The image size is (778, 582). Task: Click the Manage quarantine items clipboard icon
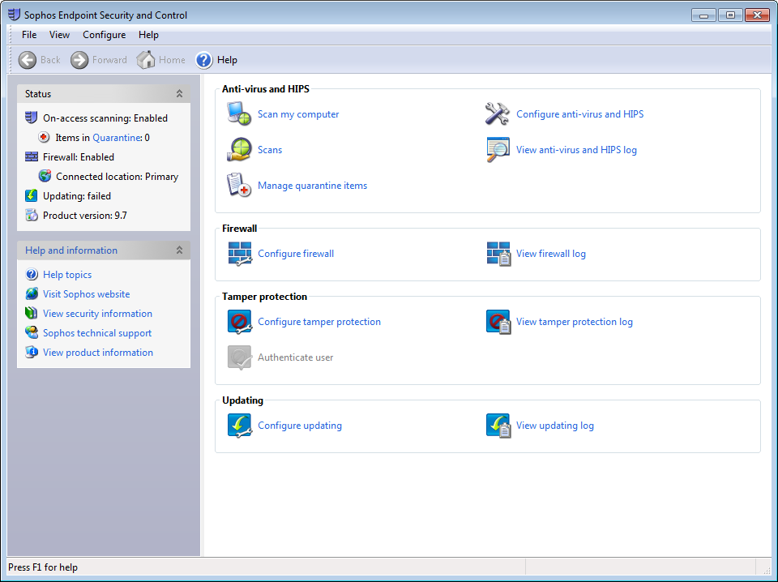[239, 186]
